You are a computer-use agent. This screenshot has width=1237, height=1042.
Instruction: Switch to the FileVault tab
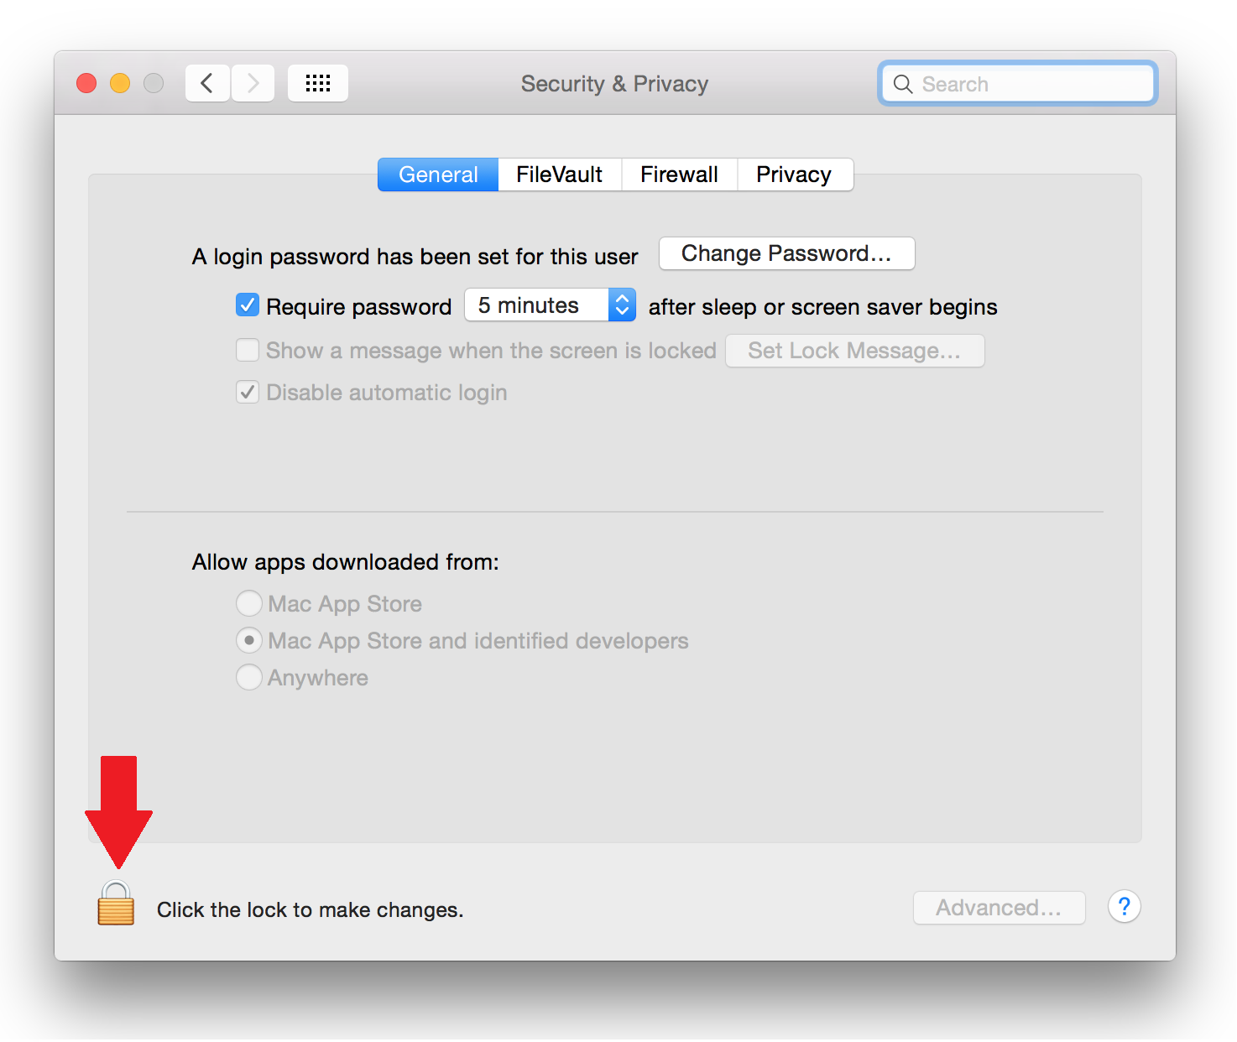[x=560, y=175]
